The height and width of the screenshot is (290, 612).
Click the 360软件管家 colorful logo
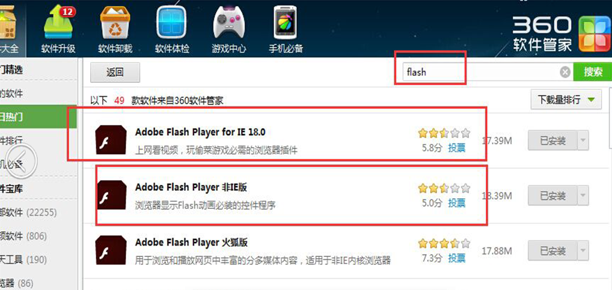click(x=593, y=34)
